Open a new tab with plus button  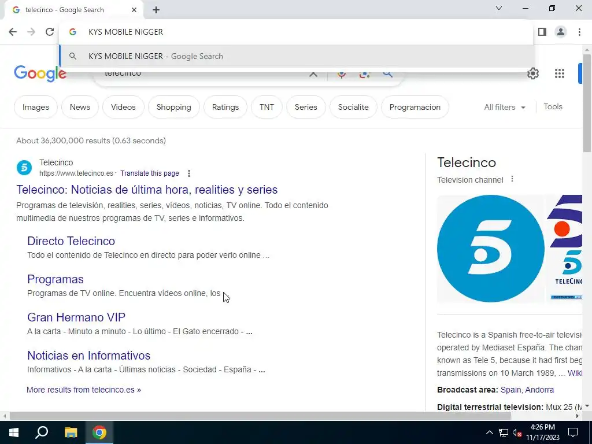(x=156, y=10)
